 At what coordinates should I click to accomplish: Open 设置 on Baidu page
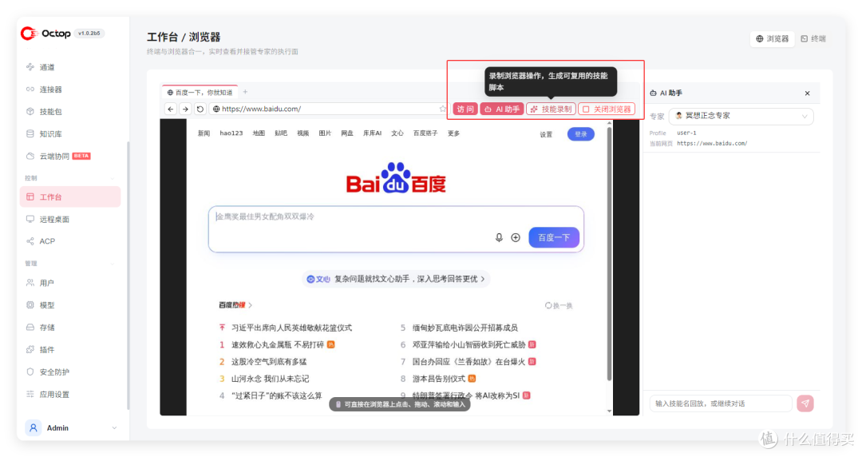pyautogui.click(x=546, y=134)
